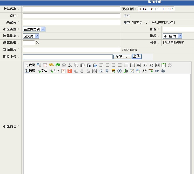
Task: Open the 请选择类别 category dropdown
Action: click(x=34, y=29)
